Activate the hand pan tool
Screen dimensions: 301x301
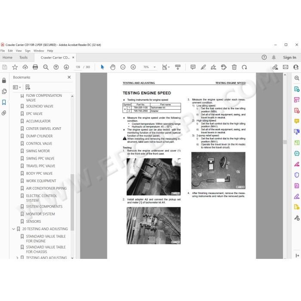[x=113, y=67]
